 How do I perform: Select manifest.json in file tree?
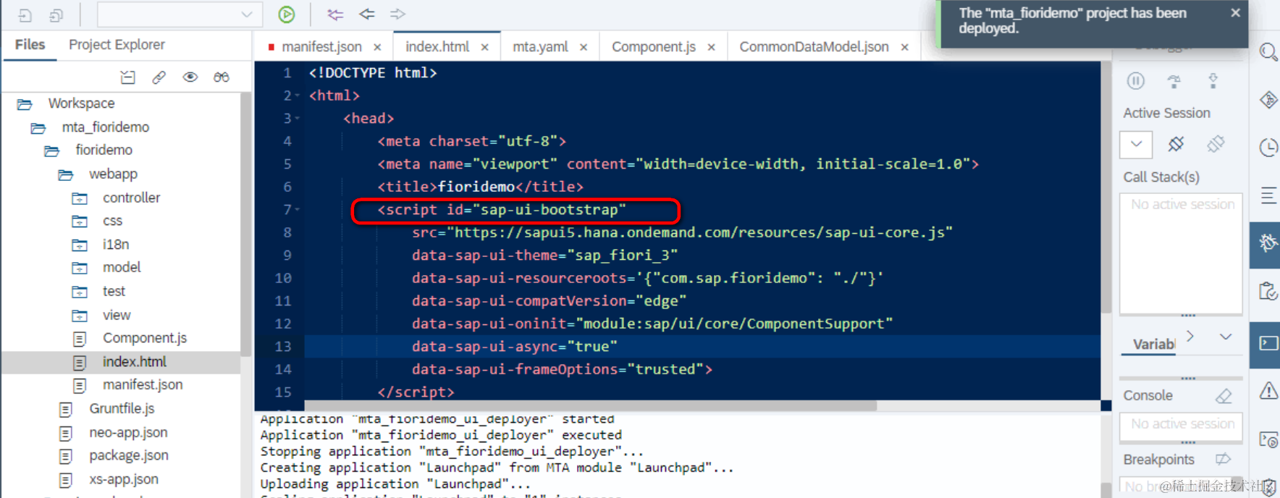click(143, 384)
